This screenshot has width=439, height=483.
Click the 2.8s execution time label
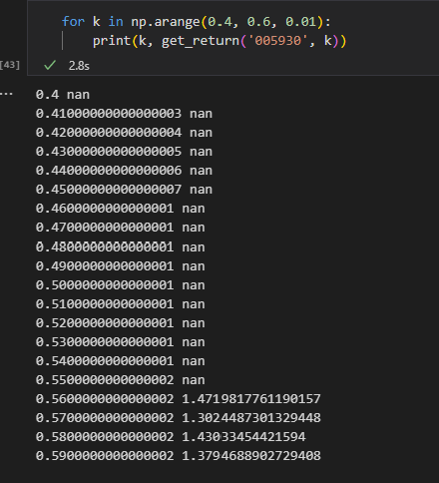tap(79, 66)
